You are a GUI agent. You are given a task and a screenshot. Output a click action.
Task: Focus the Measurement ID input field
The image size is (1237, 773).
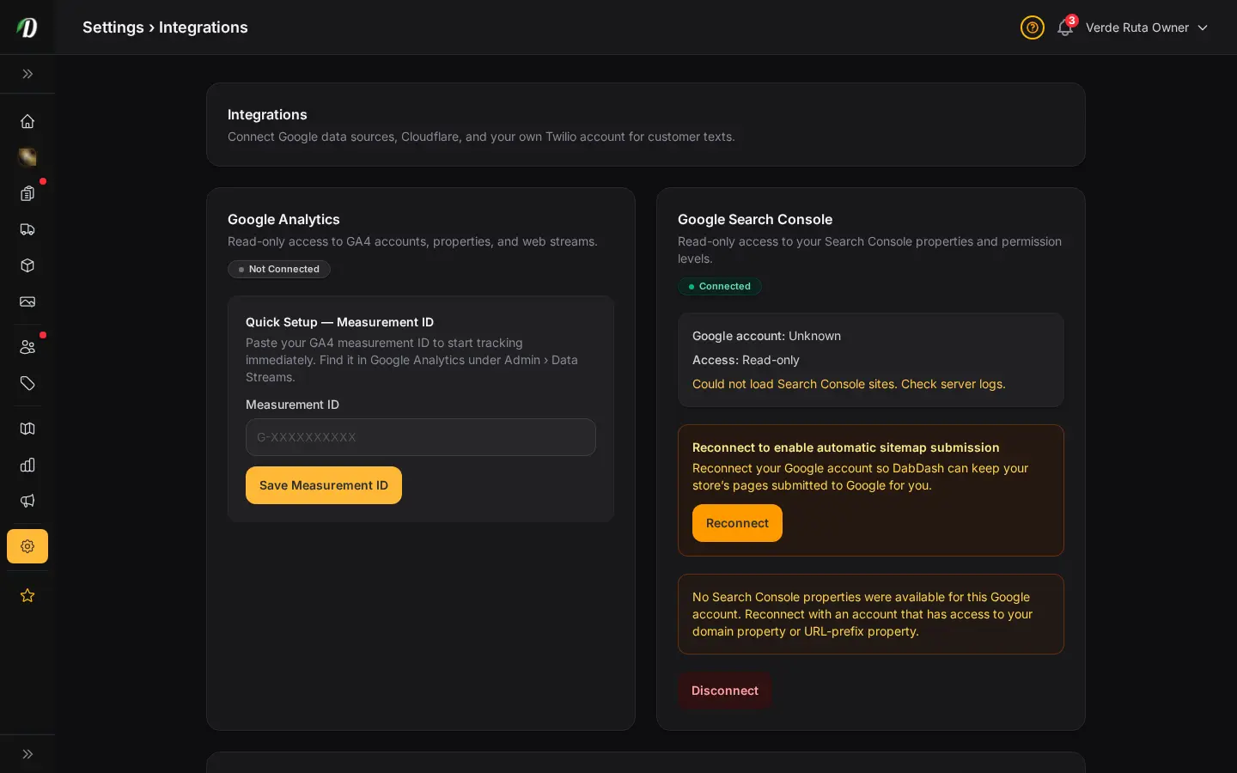[x=421, y=437]
